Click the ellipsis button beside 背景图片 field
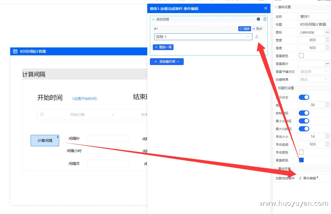The width and height of the screenshot is (331, 214). pyautogui.click(x=327, y=64)
